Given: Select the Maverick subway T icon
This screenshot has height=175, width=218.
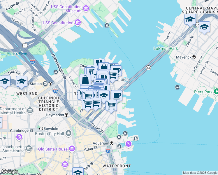Looking at the screenshot, I should pos(194,57).
